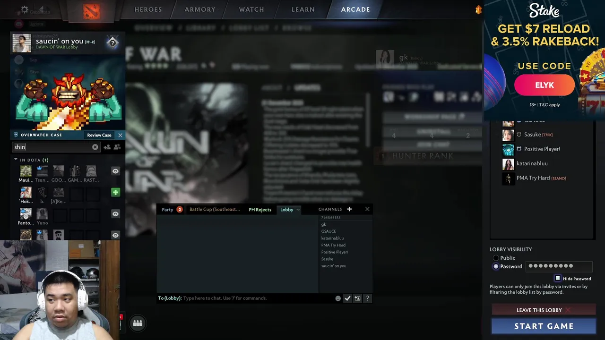Screen dimensions: 605x340
Task: Select PMA Try Hard in the chat members list
Action: point(333,245)
